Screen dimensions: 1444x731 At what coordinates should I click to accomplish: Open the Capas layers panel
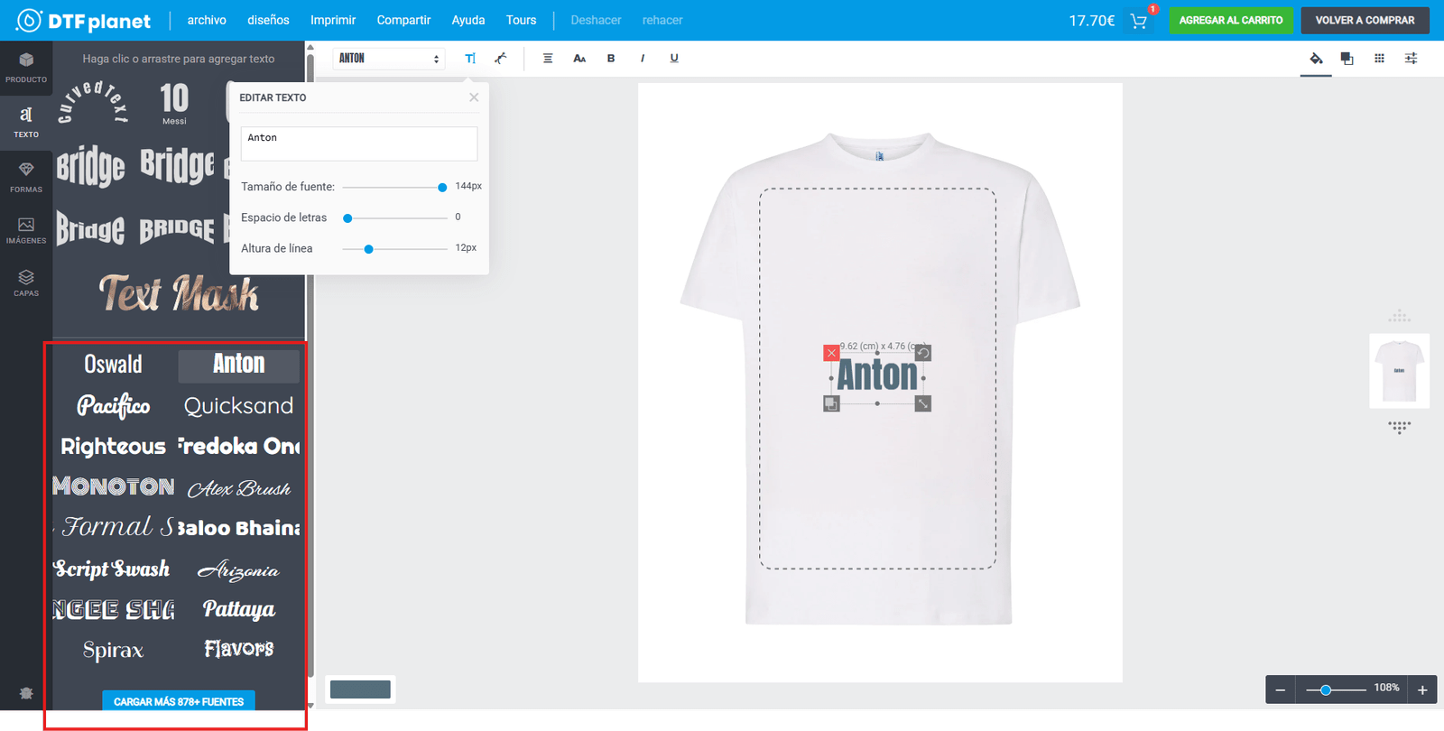click(x=26, y=282)
